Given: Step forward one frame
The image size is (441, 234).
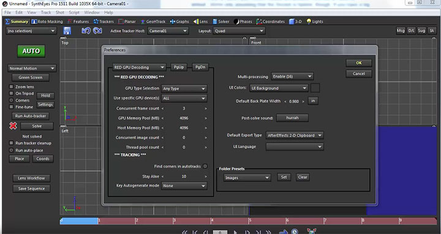Looking at the screenshot, I should pyautogui.click(x=247, y=232).
